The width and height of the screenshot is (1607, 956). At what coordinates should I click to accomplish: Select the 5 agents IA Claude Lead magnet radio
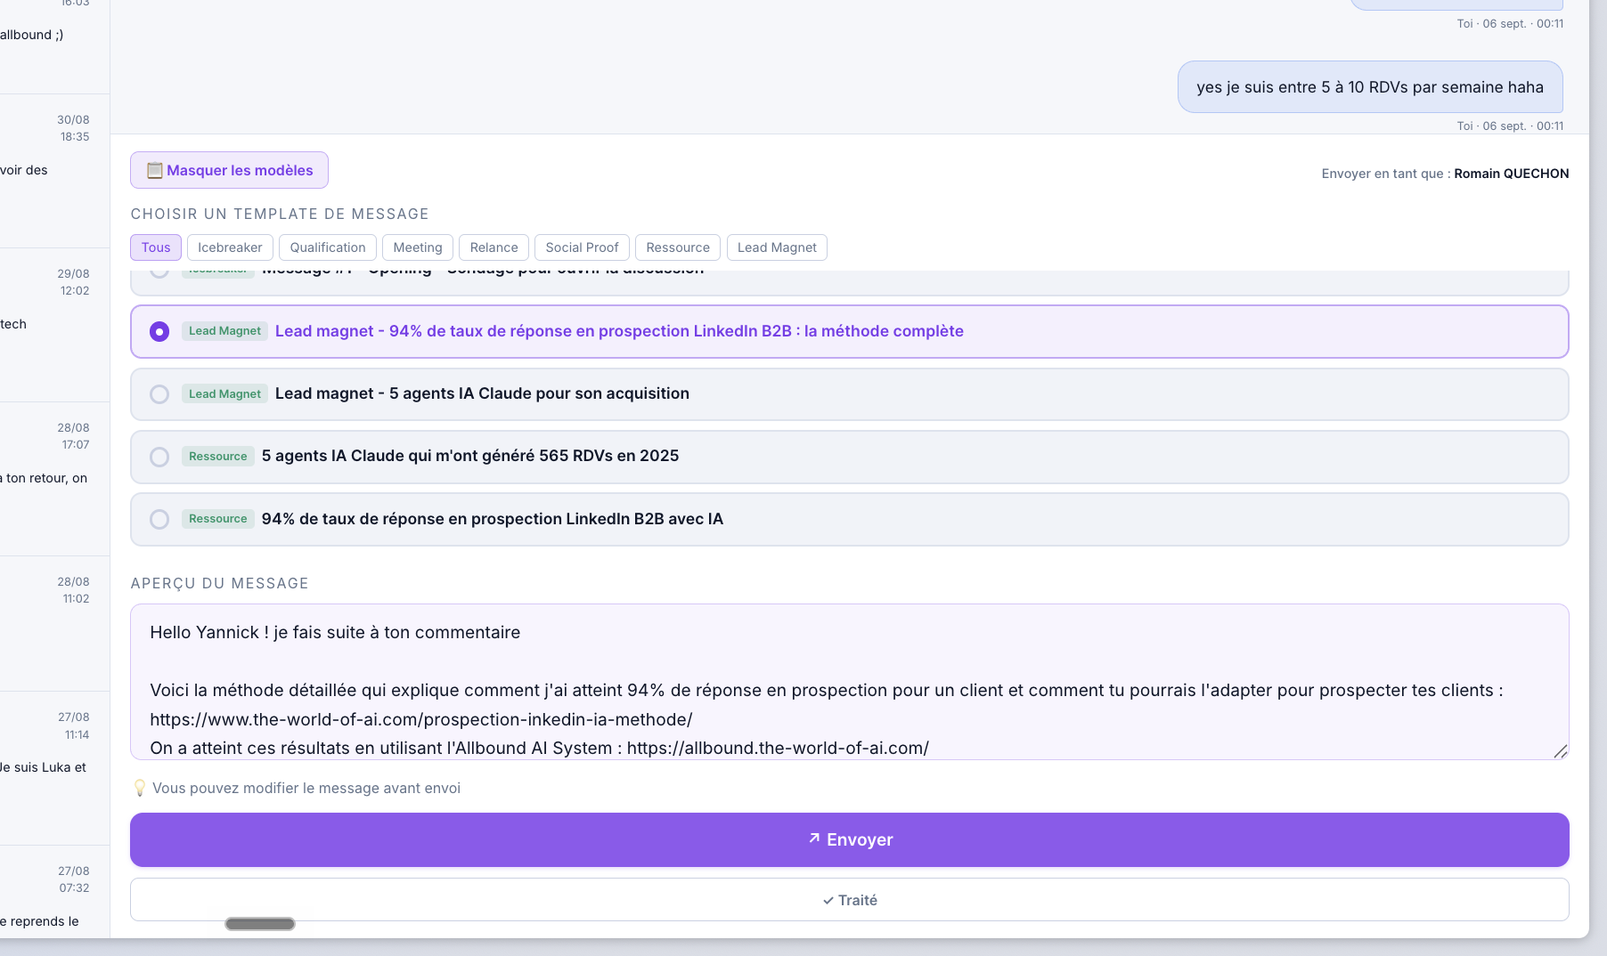tap(159, 394)
